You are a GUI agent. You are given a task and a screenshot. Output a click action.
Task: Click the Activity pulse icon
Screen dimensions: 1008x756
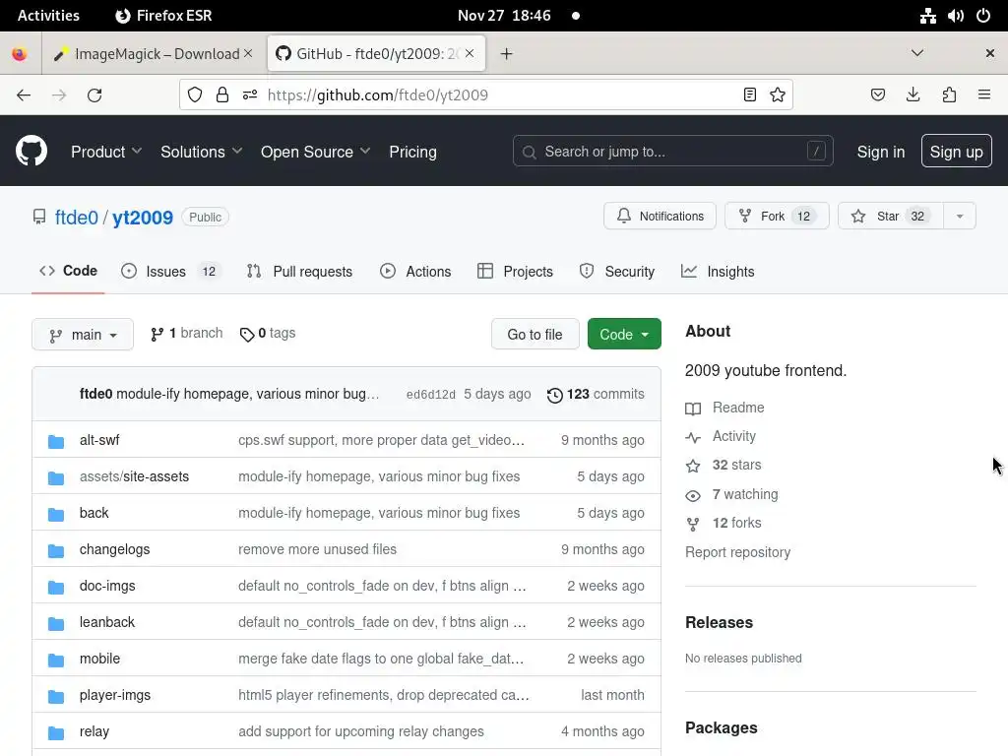pos(692,437)
